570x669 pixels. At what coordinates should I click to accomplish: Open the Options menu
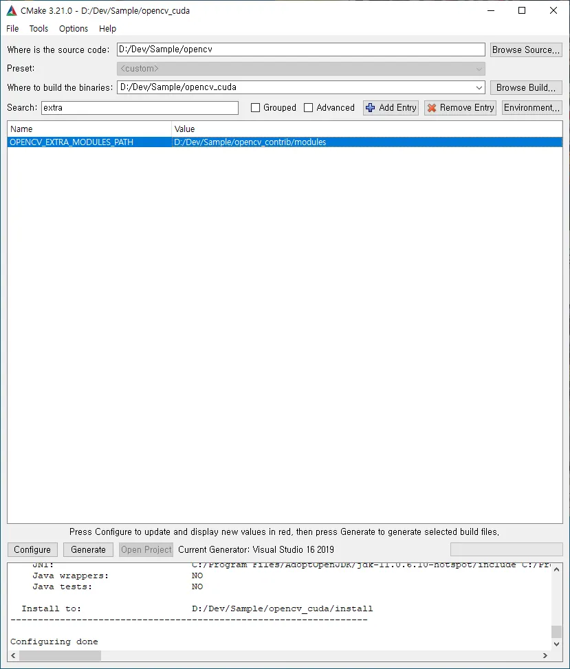(x=74, y=29)
